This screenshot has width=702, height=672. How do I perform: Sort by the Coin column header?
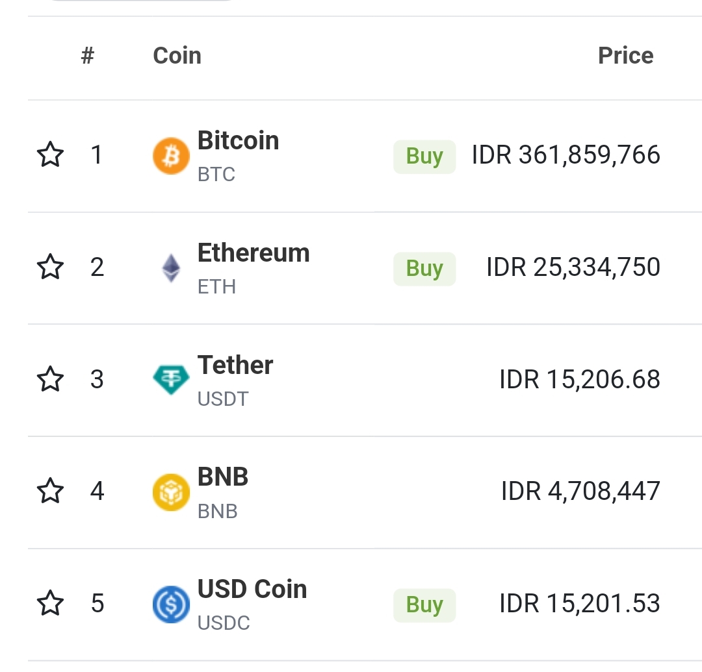[x=177, y=56]
